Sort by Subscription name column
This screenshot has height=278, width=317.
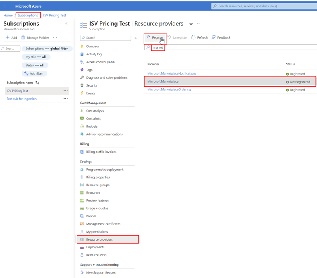click(23, 83)
